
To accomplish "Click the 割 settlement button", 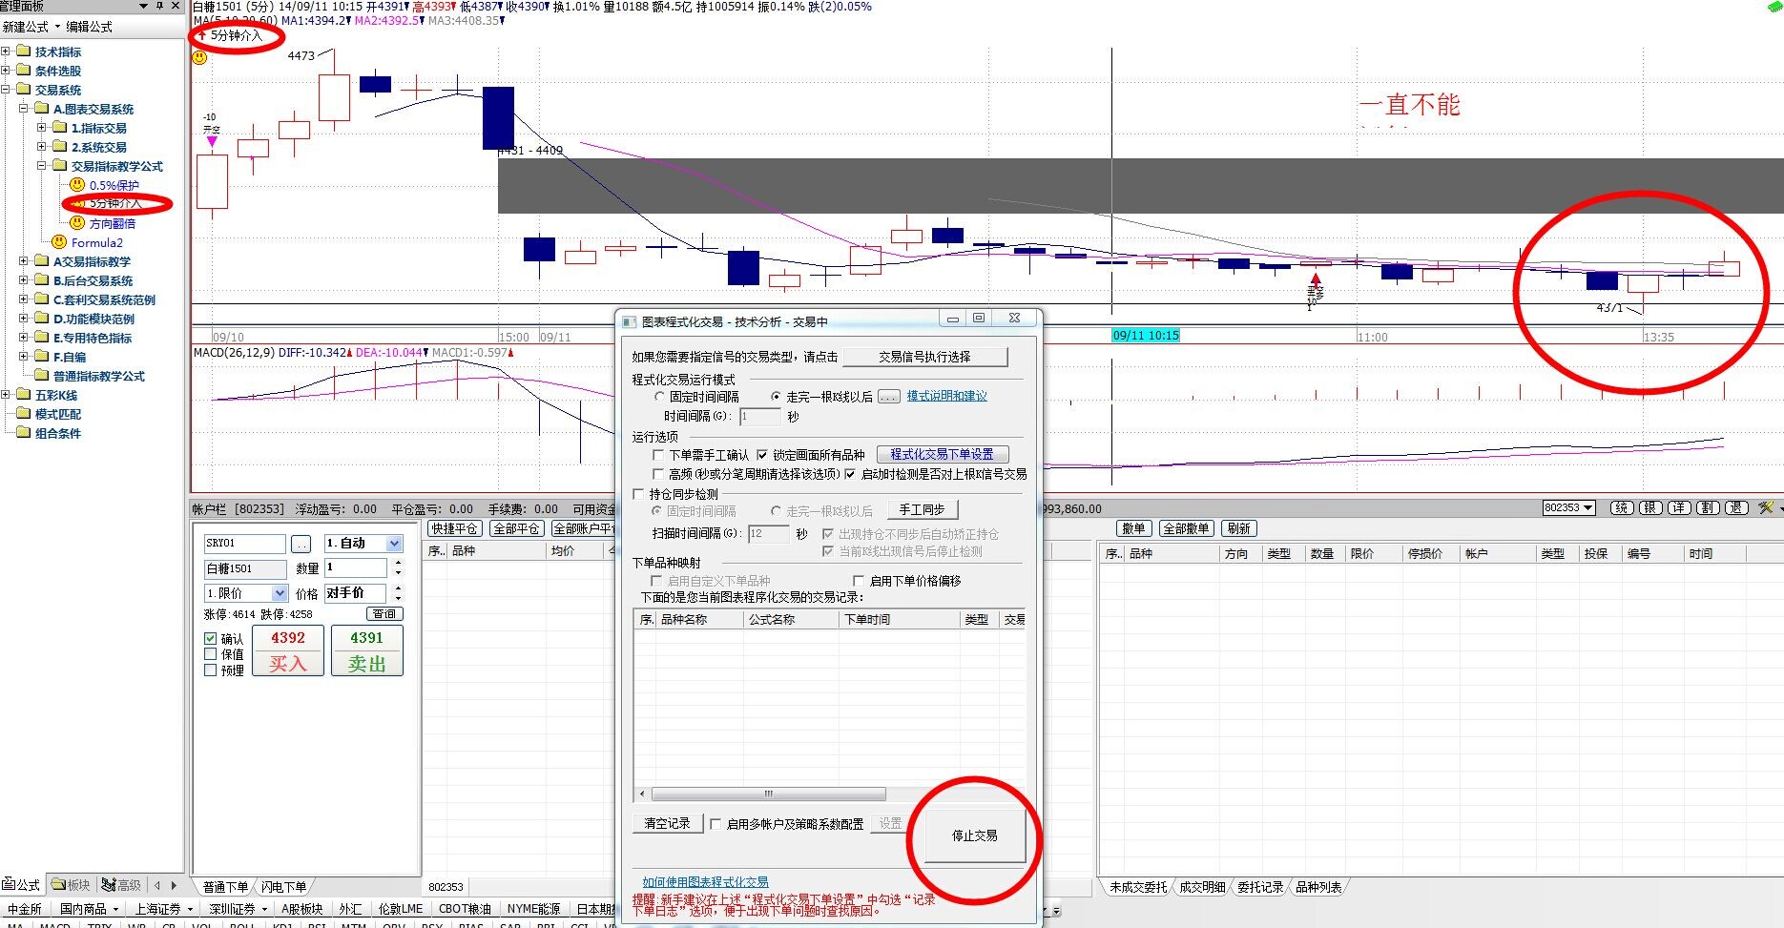I will click(1708, 508).
